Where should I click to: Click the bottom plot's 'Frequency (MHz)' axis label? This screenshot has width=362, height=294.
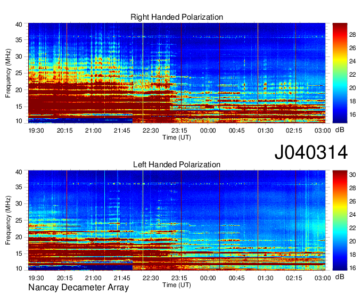[8, 220]
